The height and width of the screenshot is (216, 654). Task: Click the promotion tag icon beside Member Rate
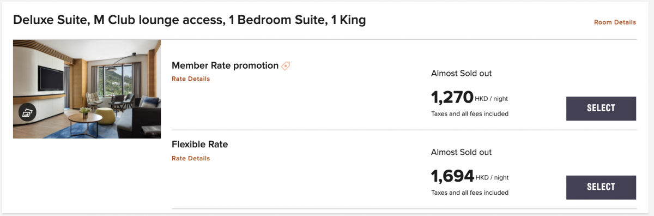286,66
